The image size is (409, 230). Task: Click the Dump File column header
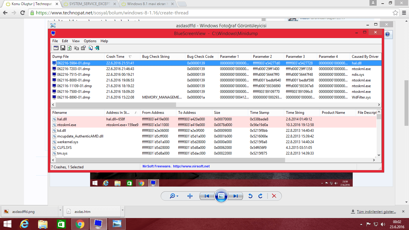(78, 57)
